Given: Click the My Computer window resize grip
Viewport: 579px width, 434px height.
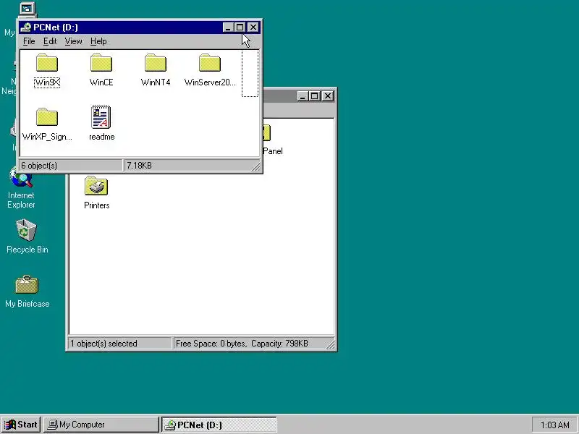Looking at the screenshot, I should tap(331, 344).
